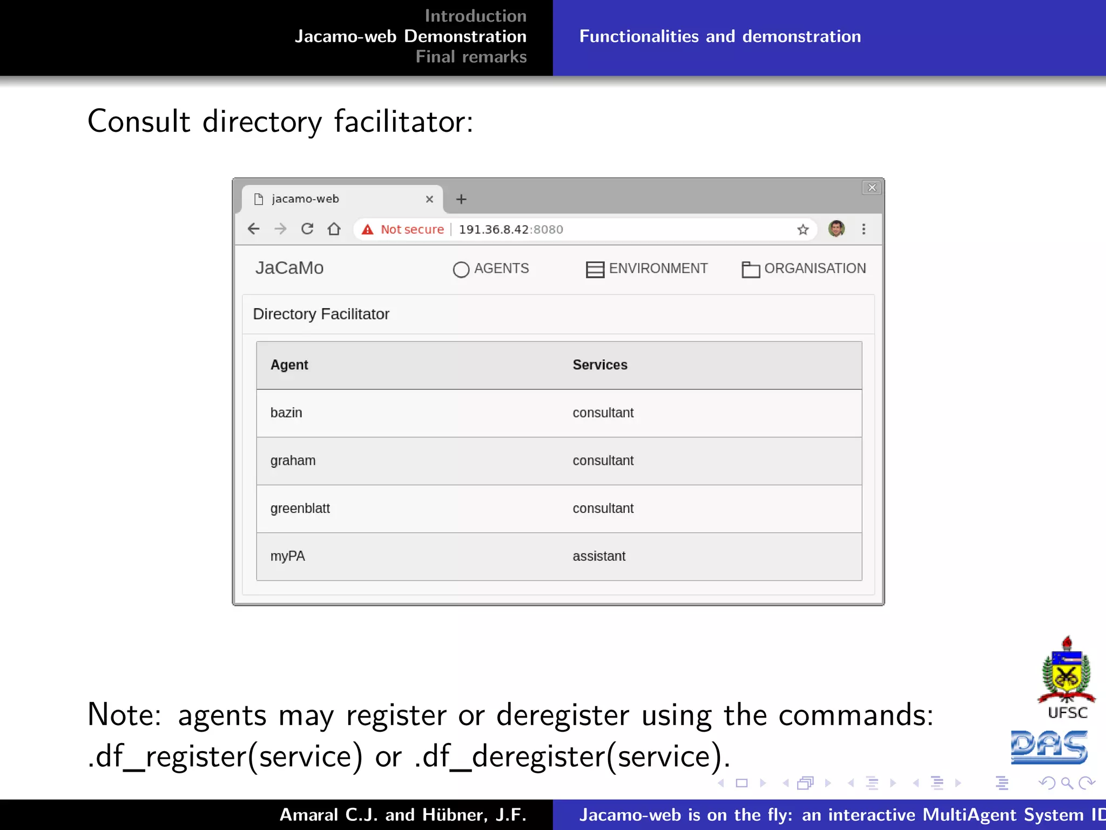This screenshot has width=1106, height=830.
Task: Click consultant service in graham row
Action: (x=603, y=460)
